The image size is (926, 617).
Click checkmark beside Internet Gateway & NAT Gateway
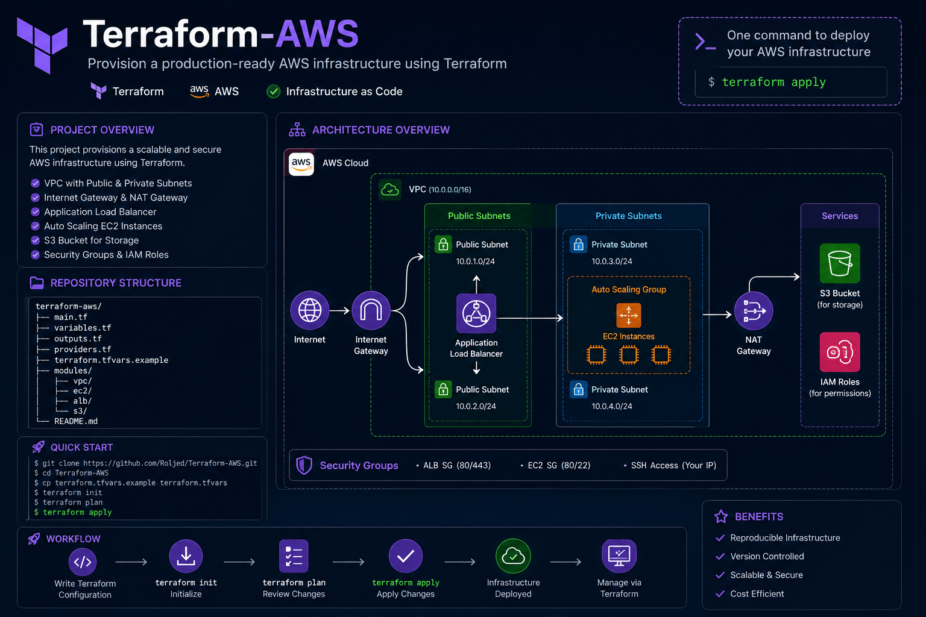pos(35,198)
